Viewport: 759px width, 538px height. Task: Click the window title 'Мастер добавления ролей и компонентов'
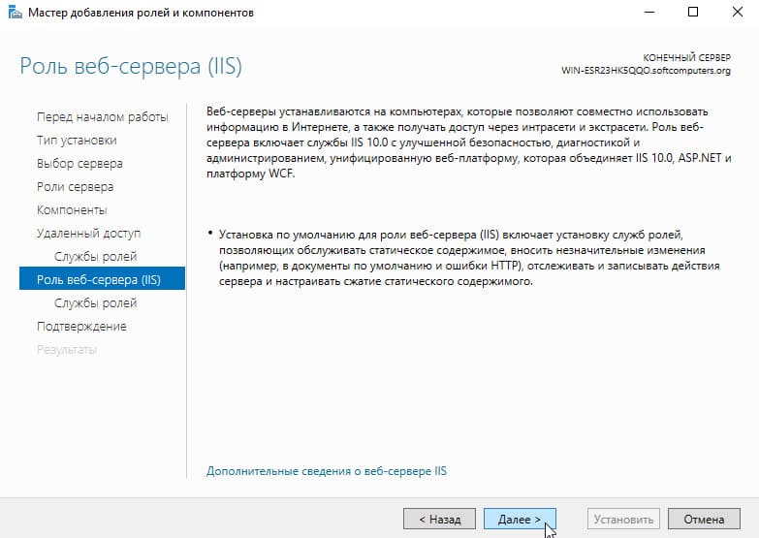141,13
